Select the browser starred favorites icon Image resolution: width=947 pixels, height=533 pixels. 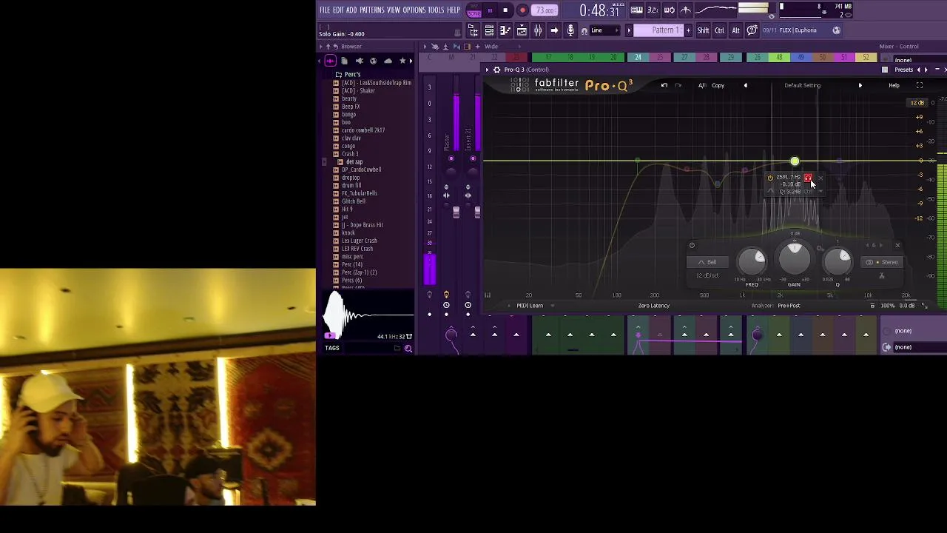tap(402, 61)
